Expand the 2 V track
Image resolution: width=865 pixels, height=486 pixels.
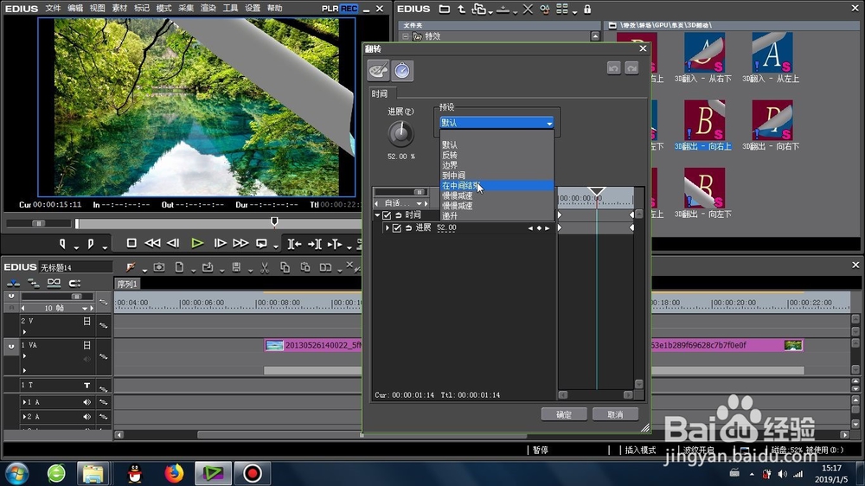[x=24, y=331]
